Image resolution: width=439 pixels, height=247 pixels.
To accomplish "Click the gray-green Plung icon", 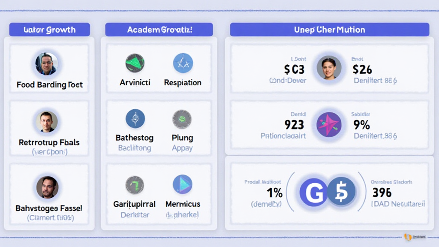I will (182, 119).
